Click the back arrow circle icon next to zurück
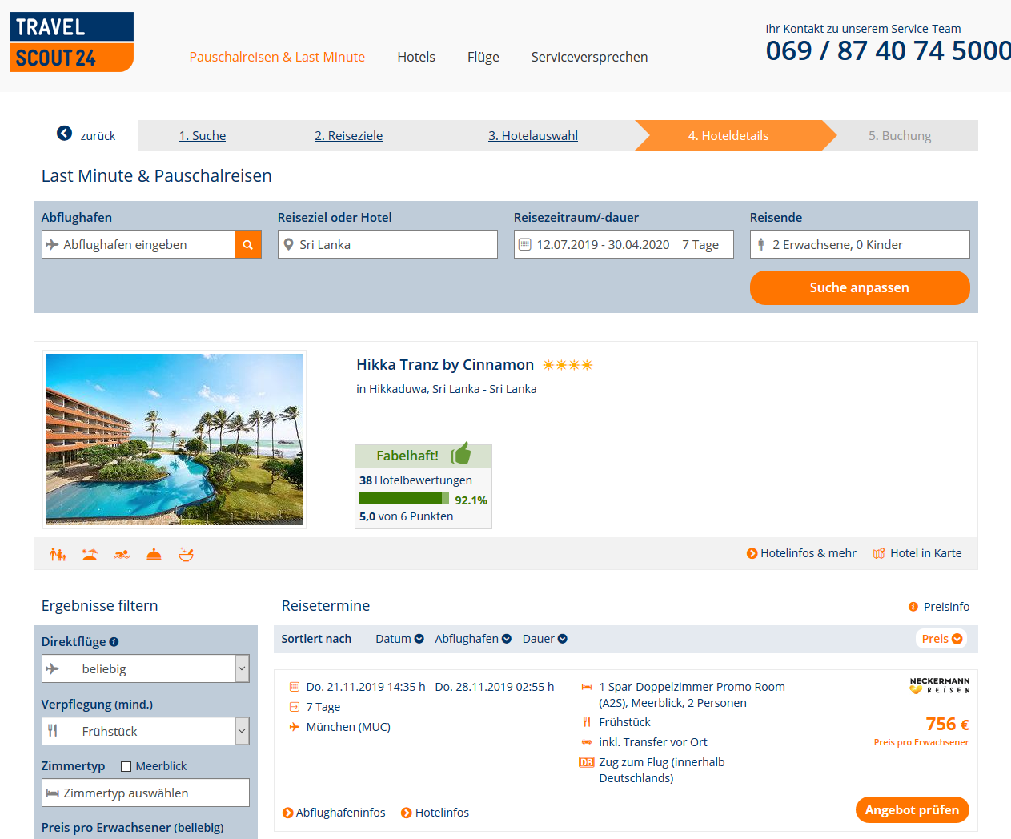The height and width of the screenshot is (839, 1011). click(64, 134)
